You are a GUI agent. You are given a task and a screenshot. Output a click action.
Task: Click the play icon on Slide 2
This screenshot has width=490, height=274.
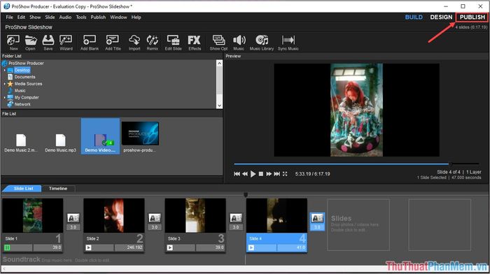click(x=88, y=247)
